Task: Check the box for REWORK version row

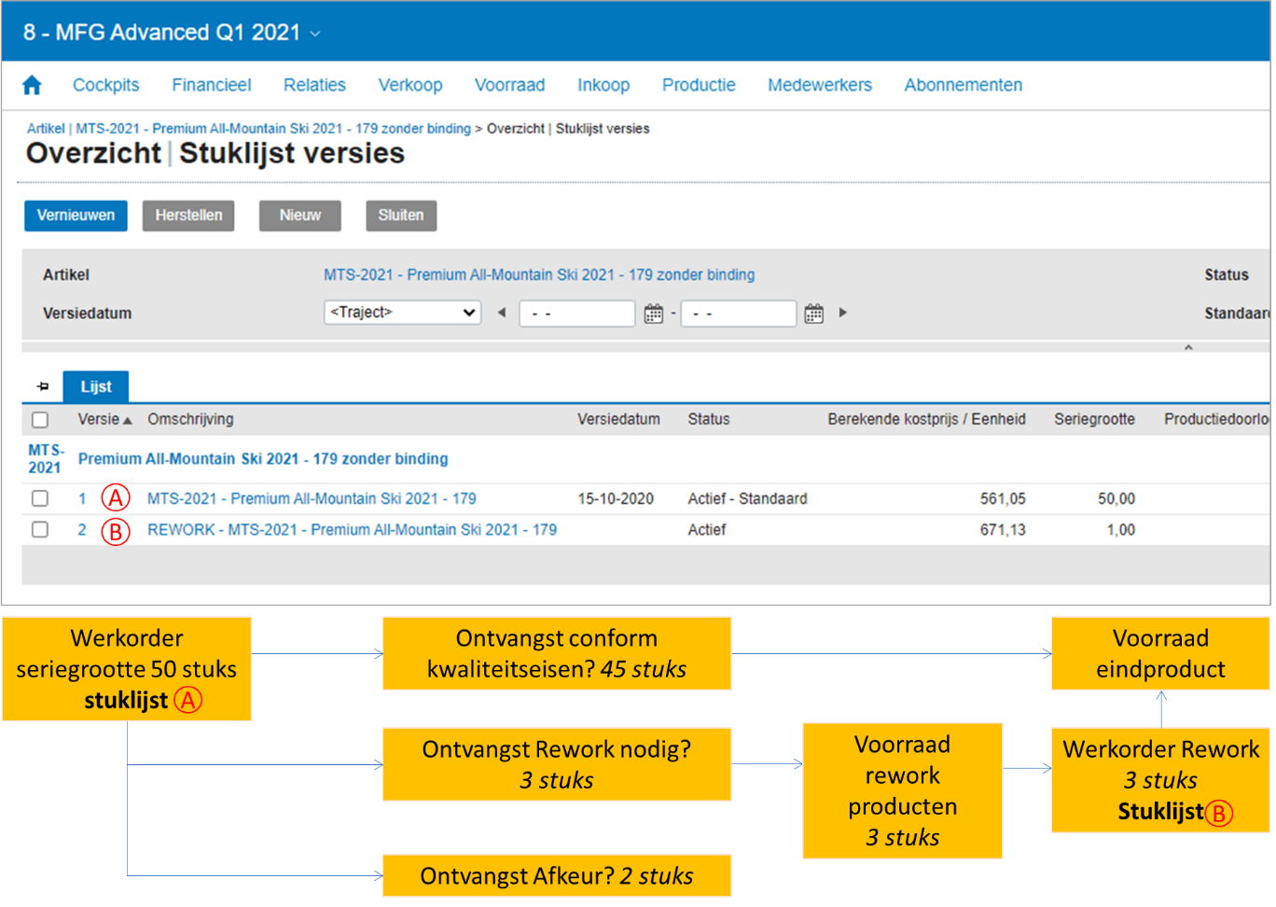Action: [x=40, y=530]
